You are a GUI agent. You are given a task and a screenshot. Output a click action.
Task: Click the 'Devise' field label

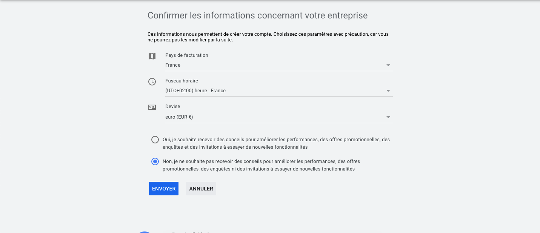point(173,107)
